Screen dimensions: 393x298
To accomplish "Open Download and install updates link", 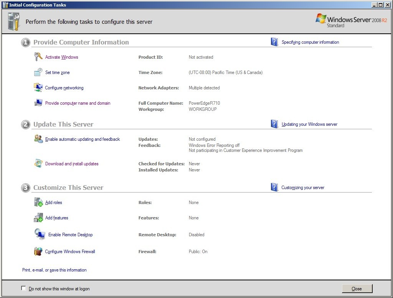I will point(72,163).
